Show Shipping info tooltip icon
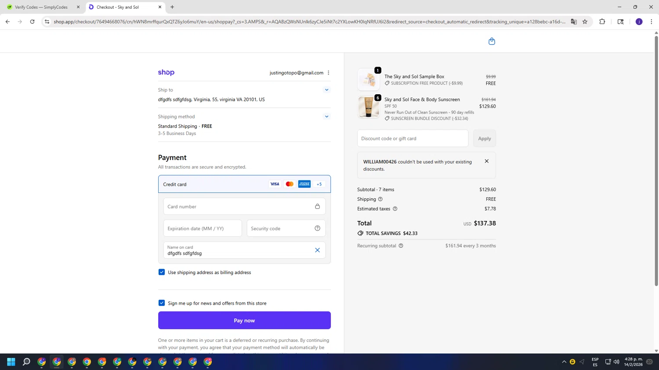The image size is (659, 370). [380, 199]
